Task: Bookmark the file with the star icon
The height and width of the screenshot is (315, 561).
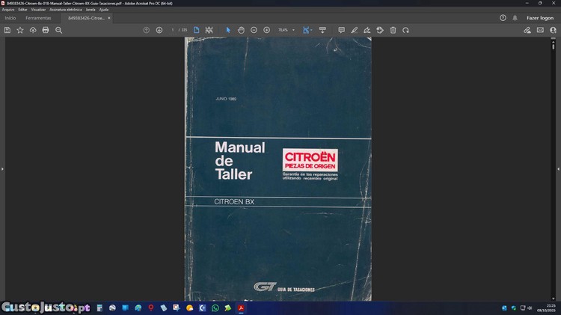Action: (20, 30)
